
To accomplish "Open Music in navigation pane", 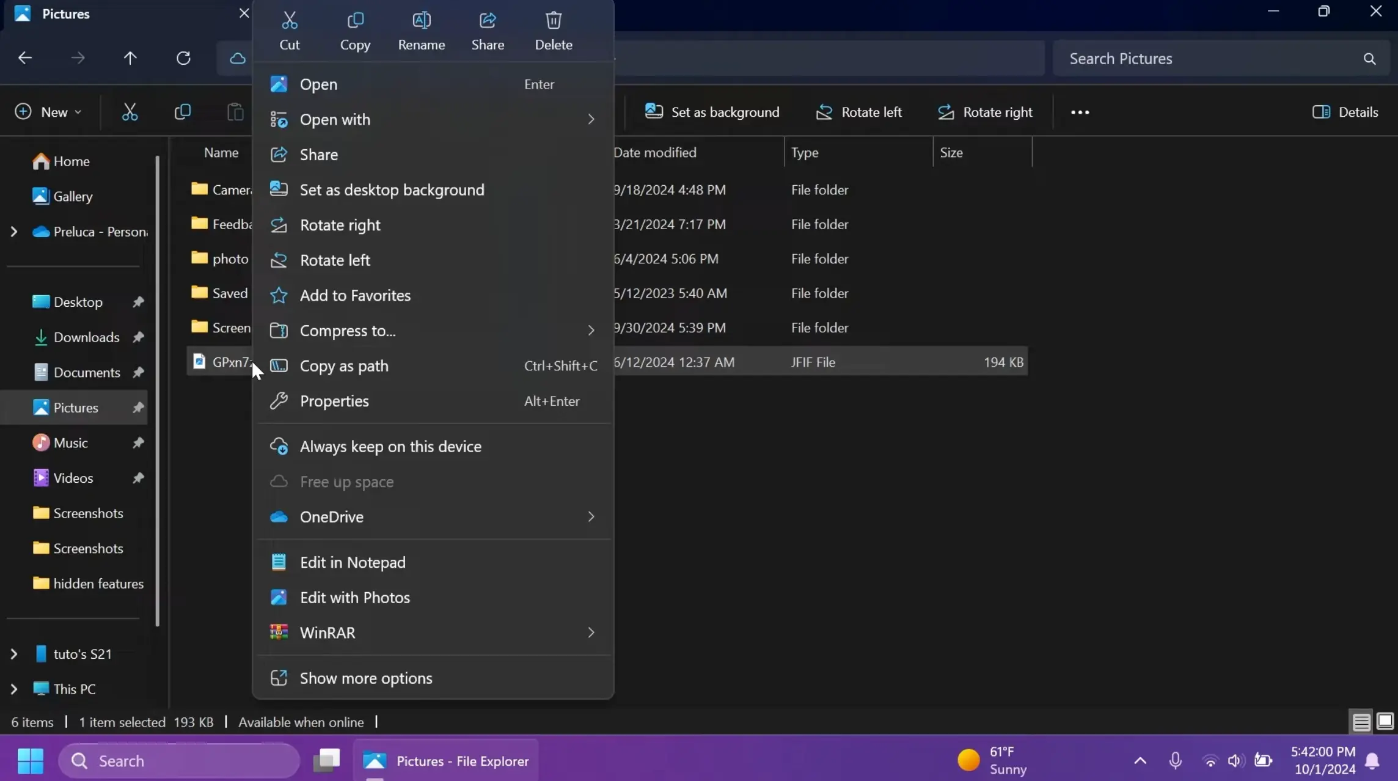I will click(x=60, y=442).
